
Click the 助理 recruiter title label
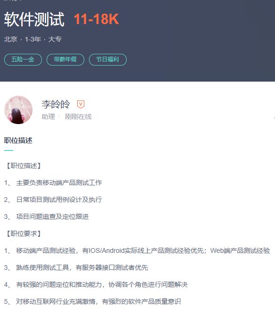[49, 117]
